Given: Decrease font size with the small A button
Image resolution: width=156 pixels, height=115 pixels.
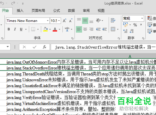Looking at the screenshot, I should coord(71,21).
